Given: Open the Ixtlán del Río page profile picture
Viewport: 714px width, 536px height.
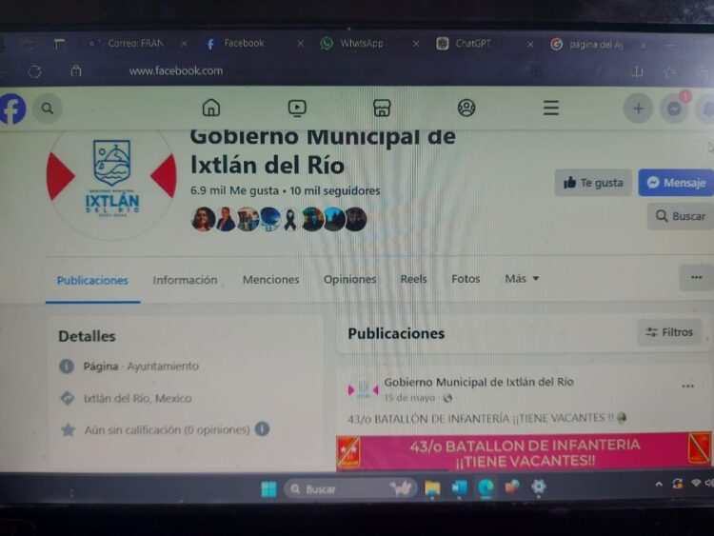Looking at the screenshot, I should click(x=111, y=178).
